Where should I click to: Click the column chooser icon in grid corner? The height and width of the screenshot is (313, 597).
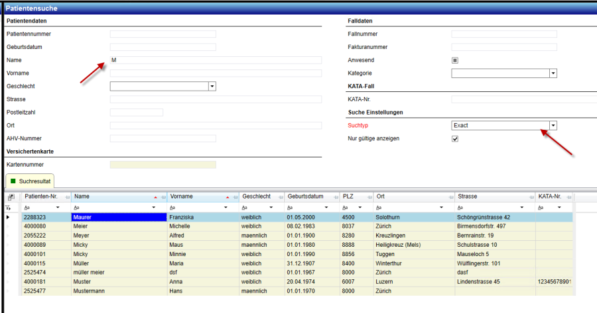click(10, 197)
